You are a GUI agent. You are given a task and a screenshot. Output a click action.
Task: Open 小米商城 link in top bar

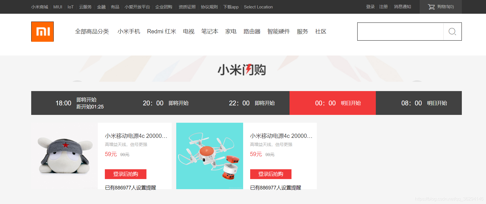click(x=40, y=7)
